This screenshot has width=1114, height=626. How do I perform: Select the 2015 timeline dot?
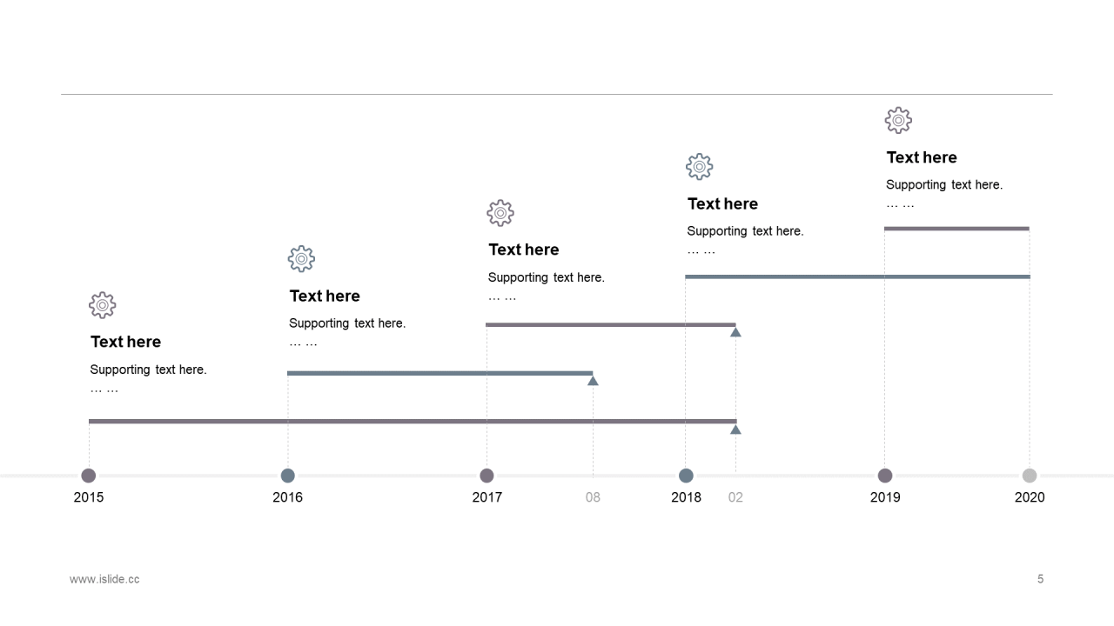pos(89,476)
